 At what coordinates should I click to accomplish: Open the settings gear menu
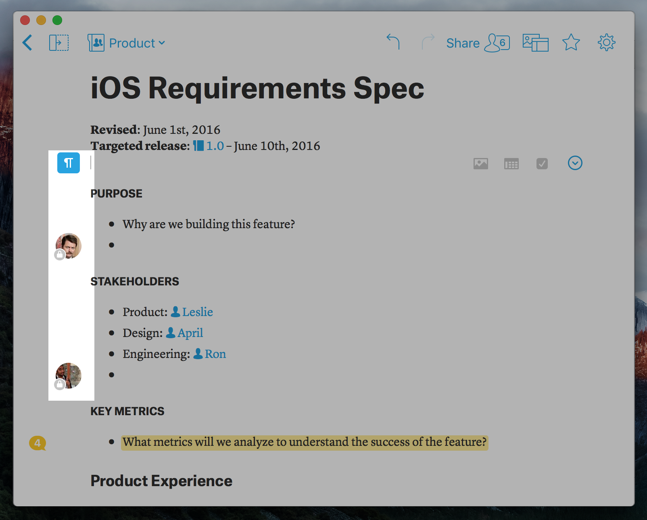[606, 43]
